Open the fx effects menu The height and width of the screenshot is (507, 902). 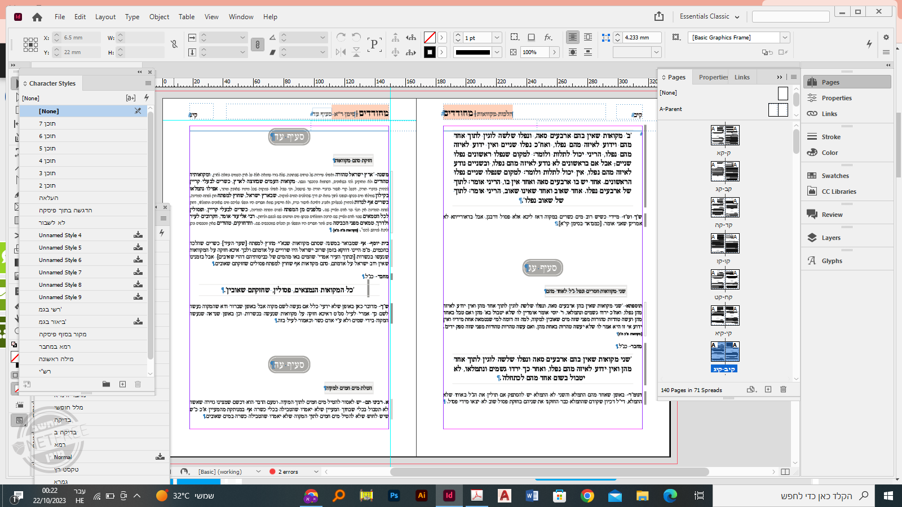(548, 37)
